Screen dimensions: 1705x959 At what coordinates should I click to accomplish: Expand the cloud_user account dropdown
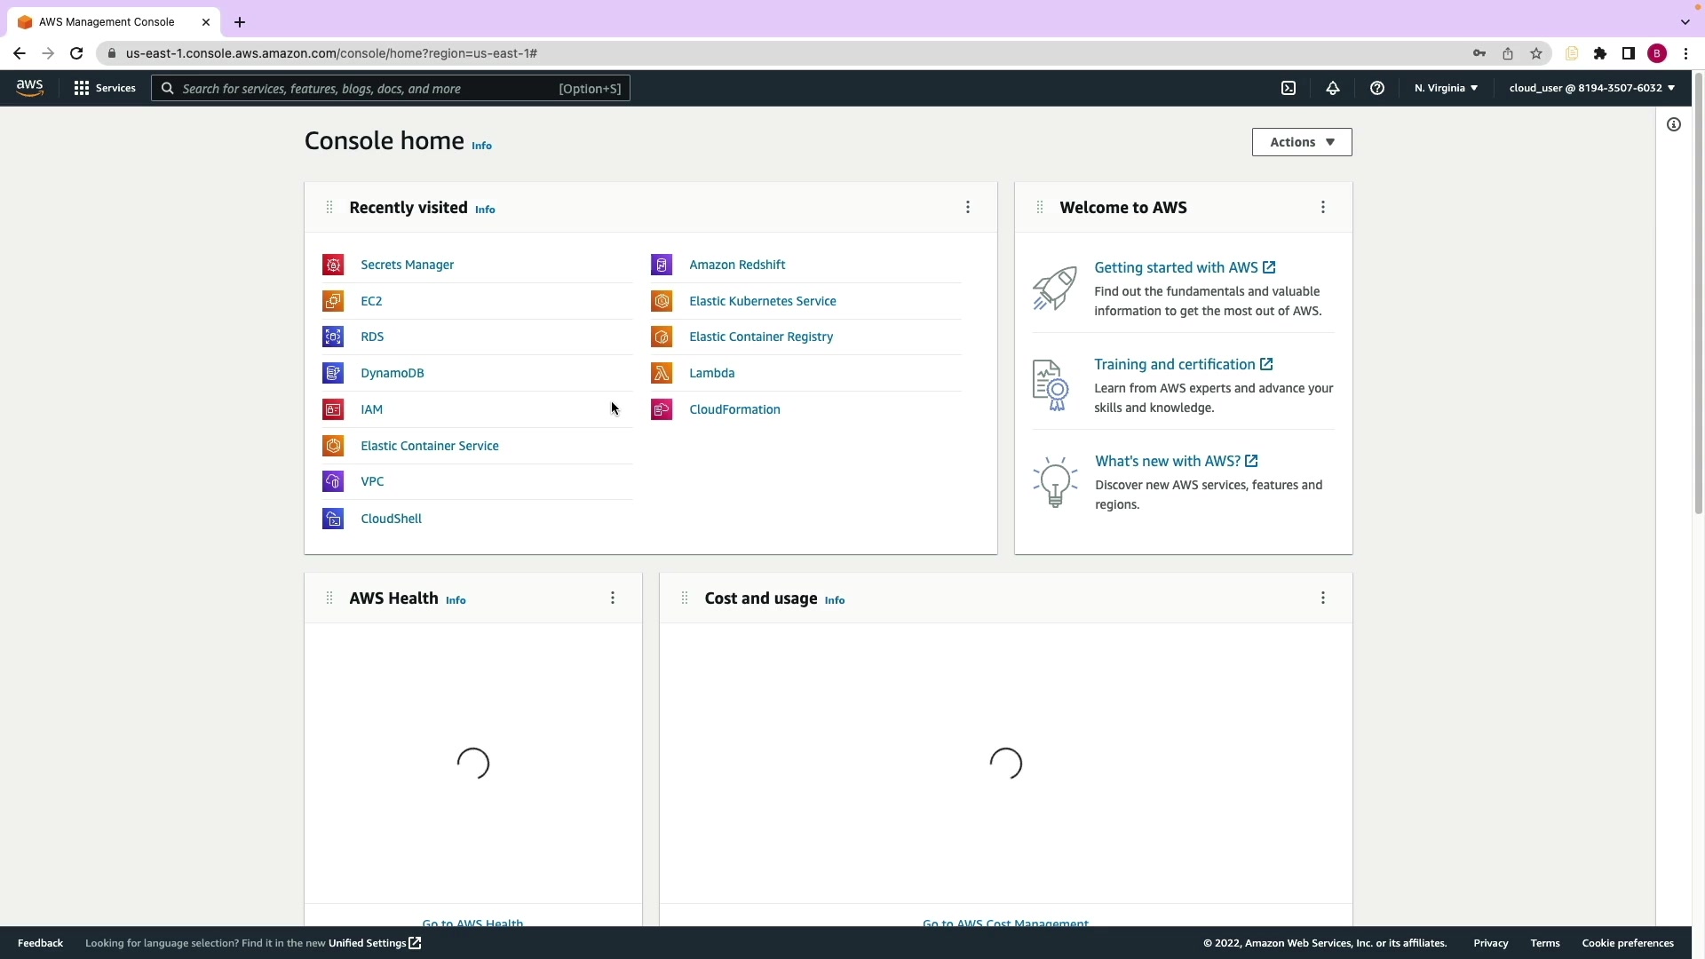tap(1591, 88)
